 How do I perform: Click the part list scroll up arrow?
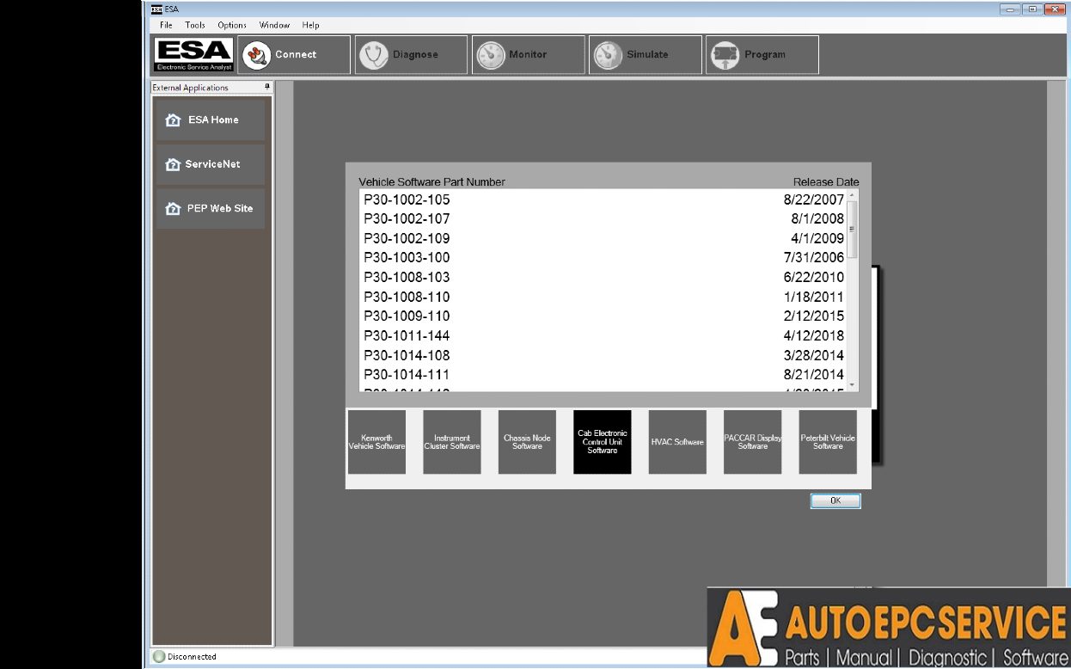pyautogui.click(x=853, y=195)
